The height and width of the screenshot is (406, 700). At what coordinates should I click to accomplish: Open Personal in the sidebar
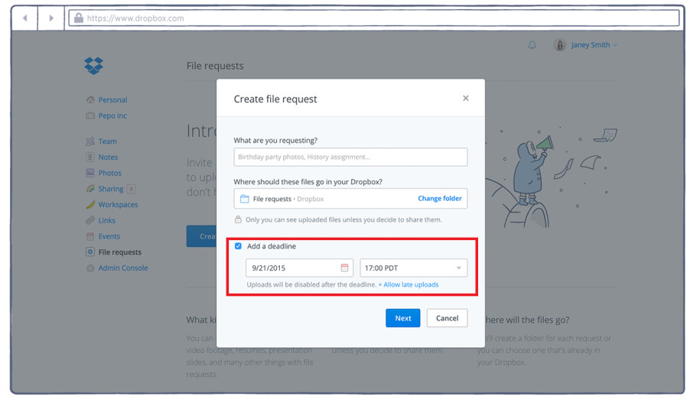(x=112, y=99)
